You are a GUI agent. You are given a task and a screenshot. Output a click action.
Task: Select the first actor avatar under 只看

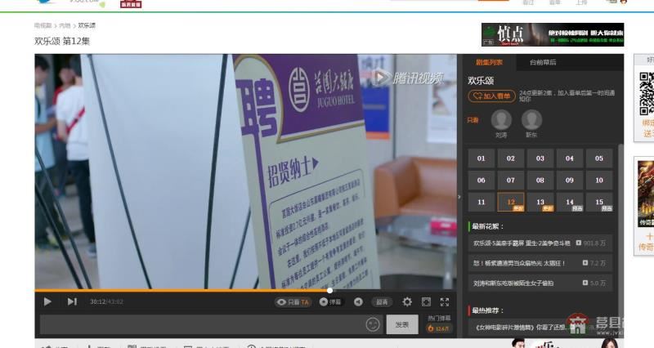[501, 120]
